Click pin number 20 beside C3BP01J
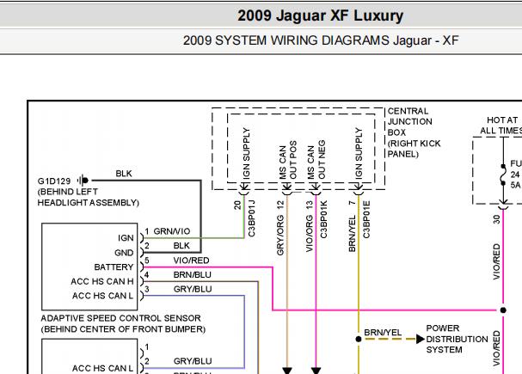Image resolution: width=522 pixels, height=374 pixels. 237,205
